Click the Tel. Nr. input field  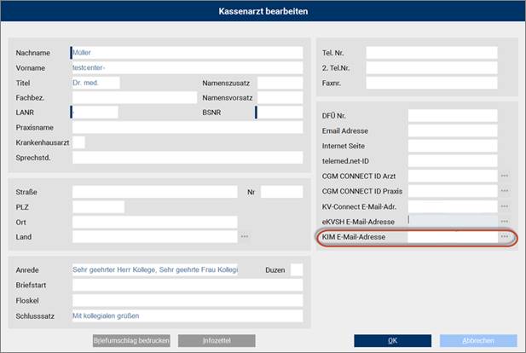pyautogui.click(x=431, y=53)
